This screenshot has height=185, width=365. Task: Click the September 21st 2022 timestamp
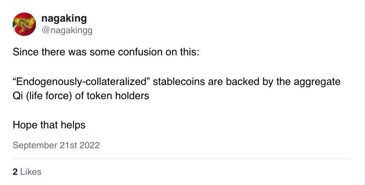coord(56,145)
